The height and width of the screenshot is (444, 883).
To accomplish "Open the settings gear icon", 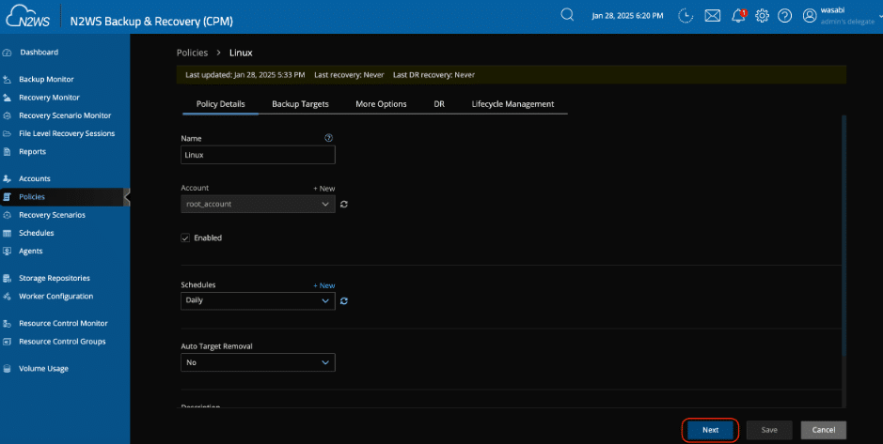I will pos(762,16).
